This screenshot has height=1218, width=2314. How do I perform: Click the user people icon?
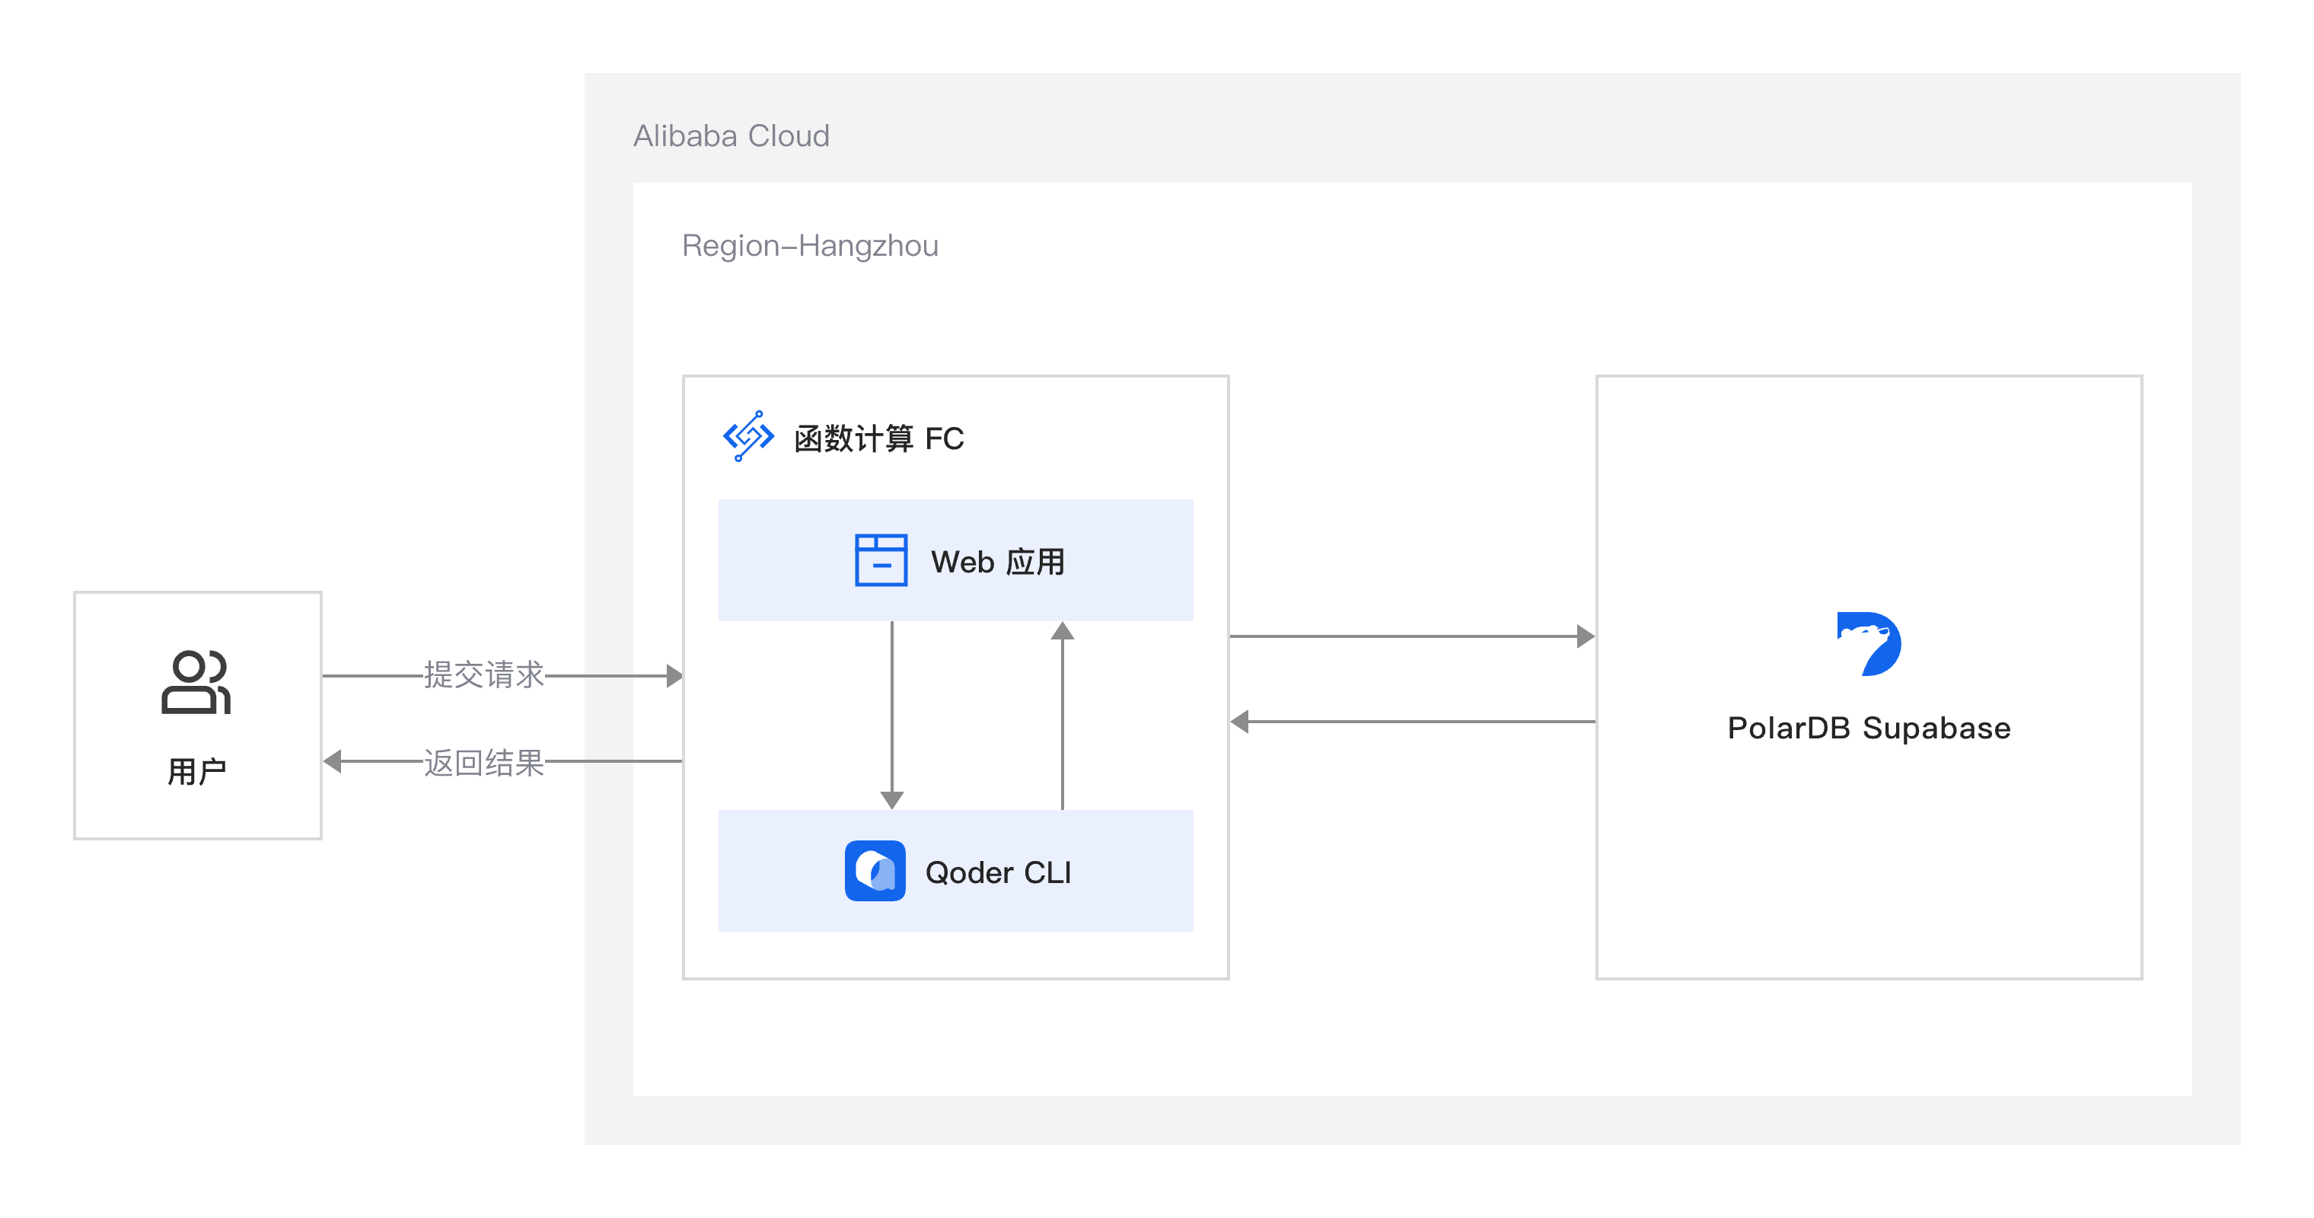[x=196, y=683]
